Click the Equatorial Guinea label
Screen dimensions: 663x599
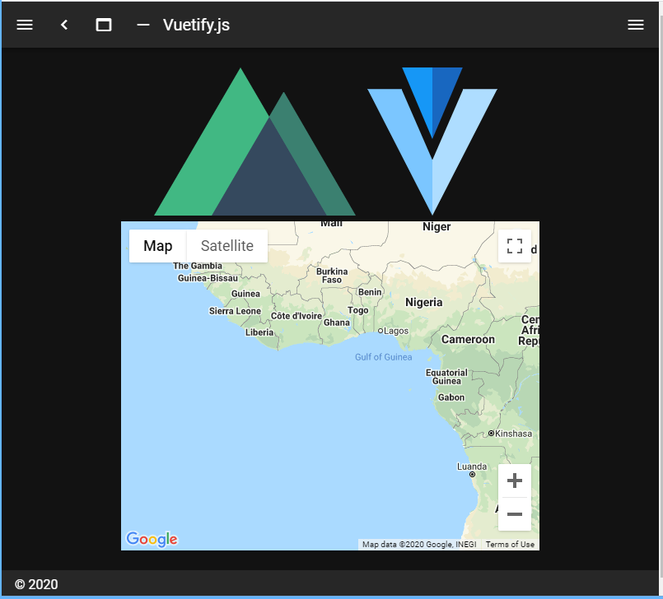[446, 377]
